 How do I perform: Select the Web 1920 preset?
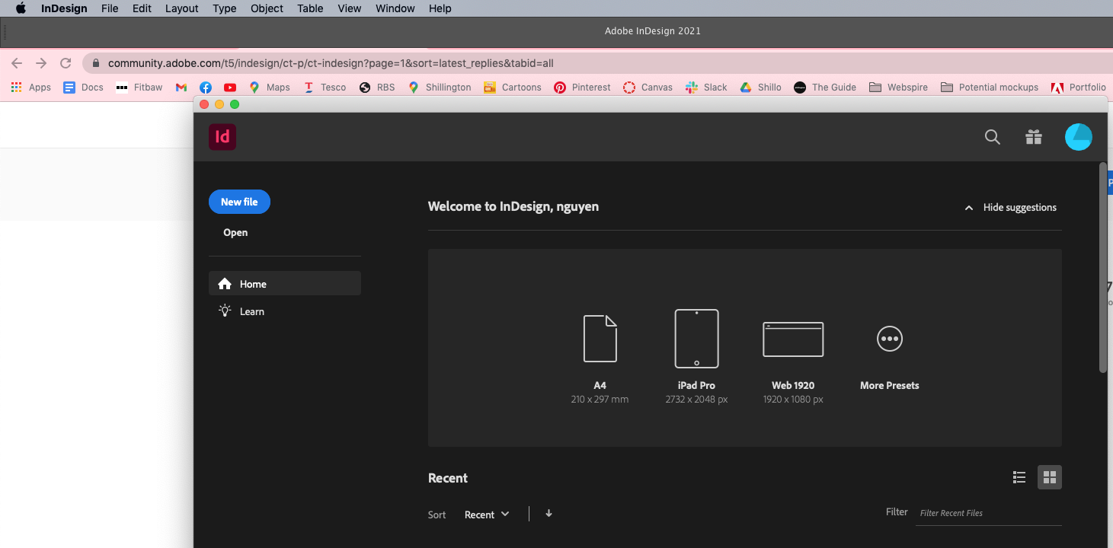tap(792, 350)
